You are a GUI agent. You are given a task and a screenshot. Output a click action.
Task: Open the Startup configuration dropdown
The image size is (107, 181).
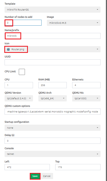pos(53,128)
